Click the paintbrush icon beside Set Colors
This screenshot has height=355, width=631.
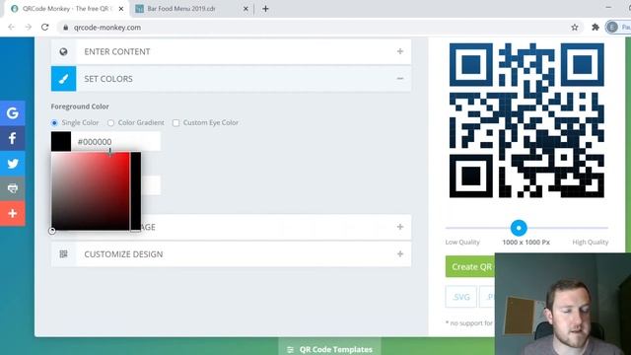tap(63, 79)
